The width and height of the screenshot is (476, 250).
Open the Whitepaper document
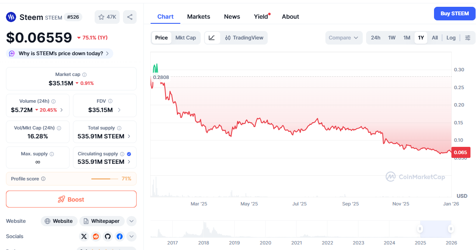(x=102, y=221)
